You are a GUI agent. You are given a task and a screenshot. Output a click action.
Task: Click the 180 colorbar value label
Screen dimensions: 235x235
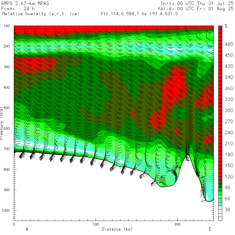coord(229,155)
